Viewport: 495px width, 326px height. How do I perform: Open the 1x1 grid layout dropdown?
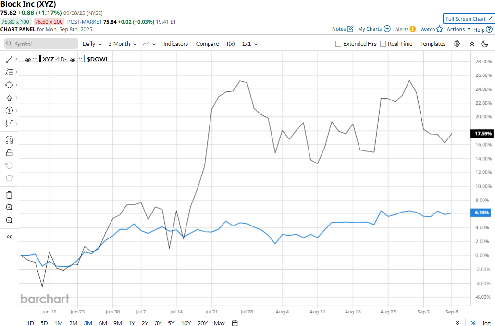249,44
